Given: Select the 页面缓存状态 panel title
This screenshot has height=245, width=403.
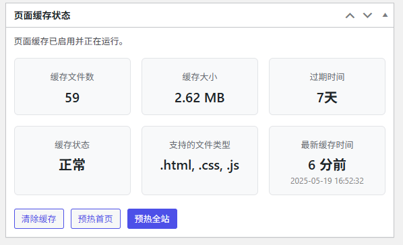Looking at the screenshot, I should tap(42, 15).
